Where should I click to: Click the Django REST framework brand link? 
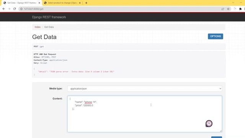click(49, 17)
